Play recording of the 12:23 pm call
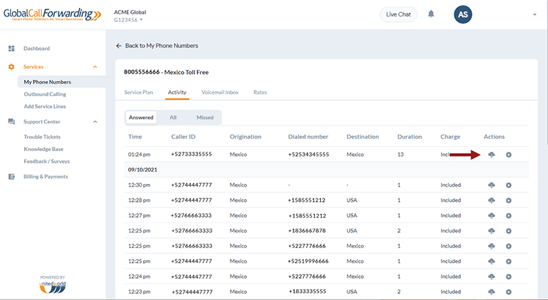The width and height of the screenshot is (548, 300). click(x=508, y=292)
